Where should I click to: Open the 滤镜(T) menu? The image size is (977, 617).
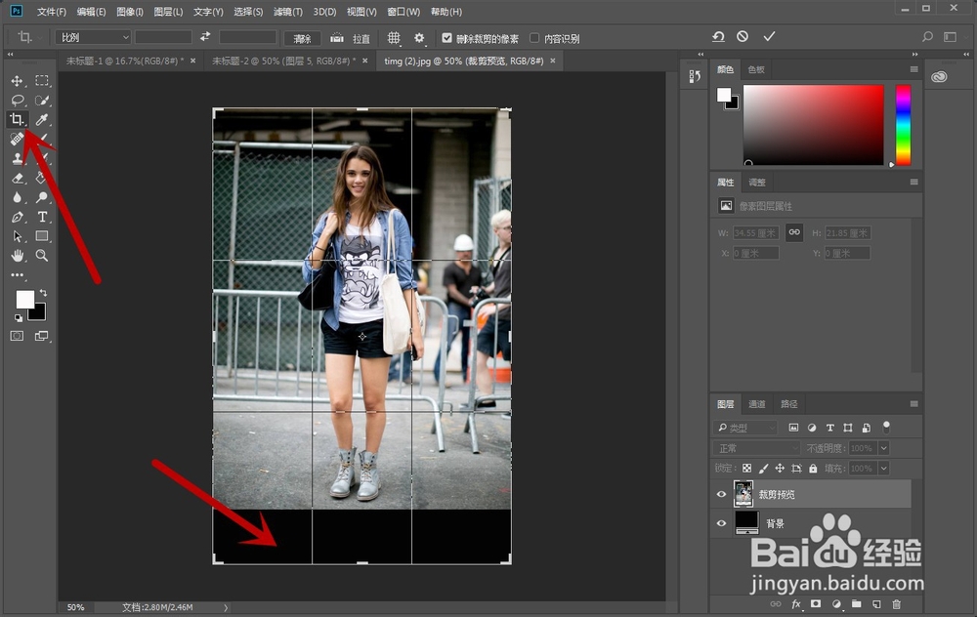pos(287,12)
